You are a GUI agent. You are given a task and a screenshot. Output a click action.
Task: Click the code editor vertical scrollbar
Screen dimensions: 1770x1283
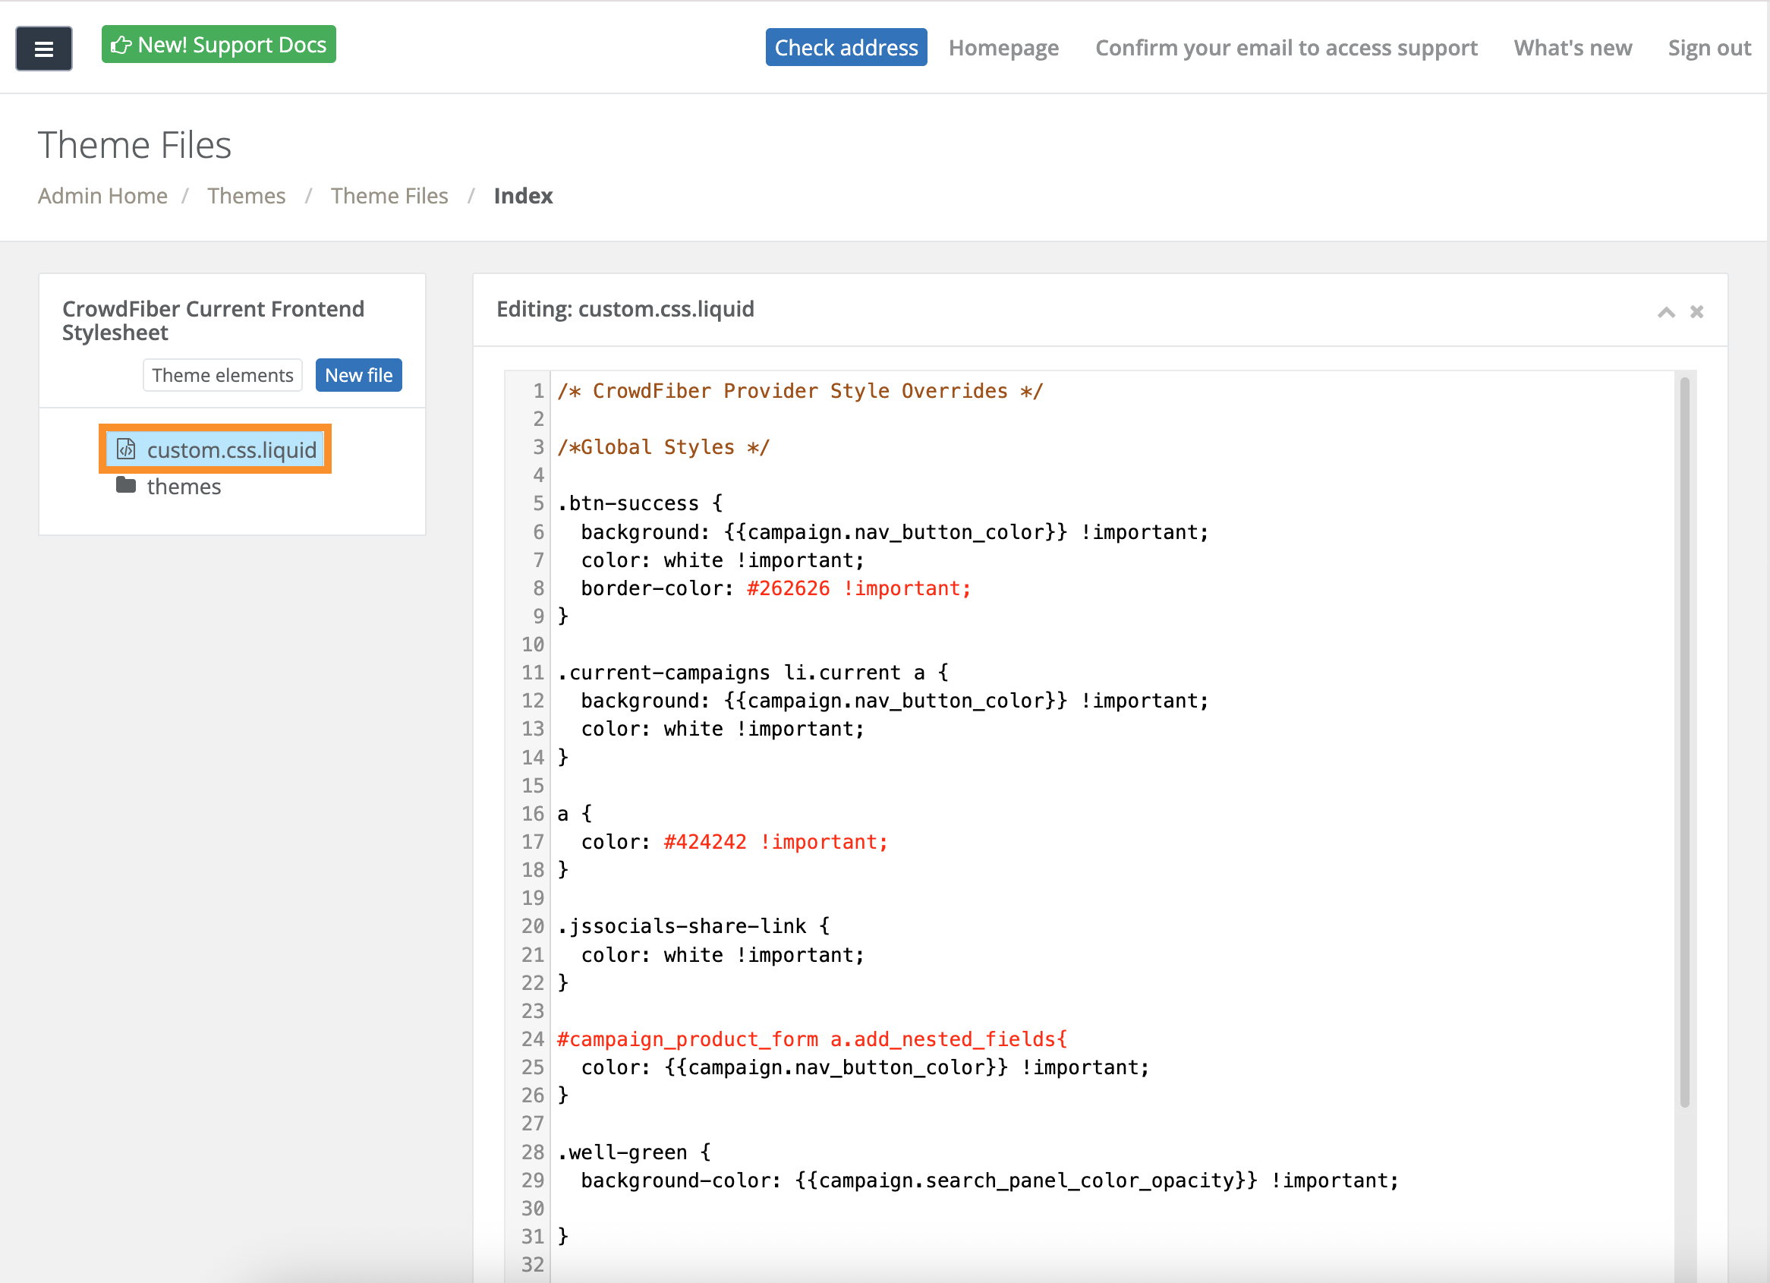click(1684, 742)
